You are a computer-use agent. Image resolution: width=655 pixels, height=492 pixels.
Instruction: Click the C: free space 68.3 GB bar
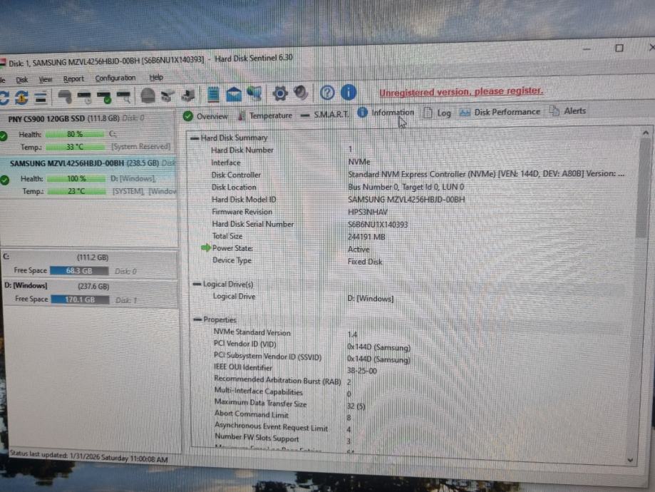79,271
